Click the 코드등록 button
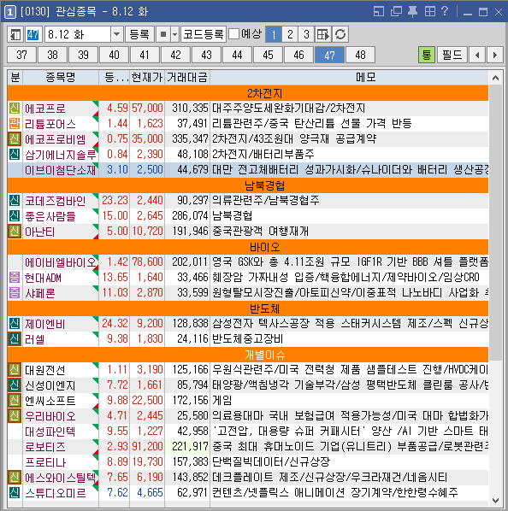508x511 pixels. [x=204, y=34]
